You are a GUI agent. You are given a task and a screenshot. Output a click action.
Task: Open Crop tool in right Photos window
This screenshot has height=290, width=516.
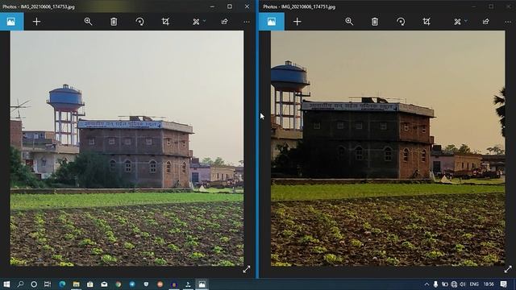(427, 22)
